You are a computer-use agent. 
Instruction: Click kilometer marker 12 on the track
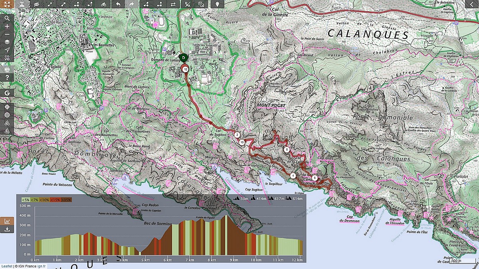pos(186,69)
